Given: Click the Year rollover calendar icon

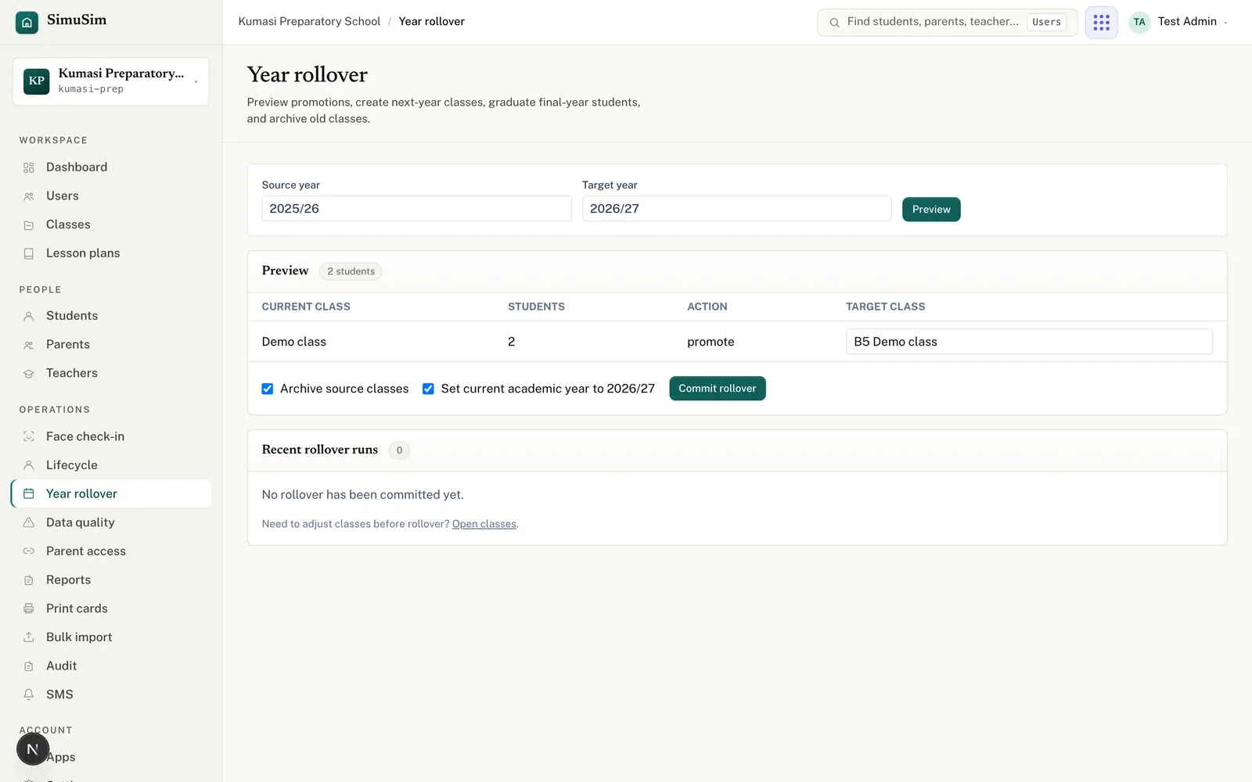Looking at the screenshot, I should click(29, 493).
